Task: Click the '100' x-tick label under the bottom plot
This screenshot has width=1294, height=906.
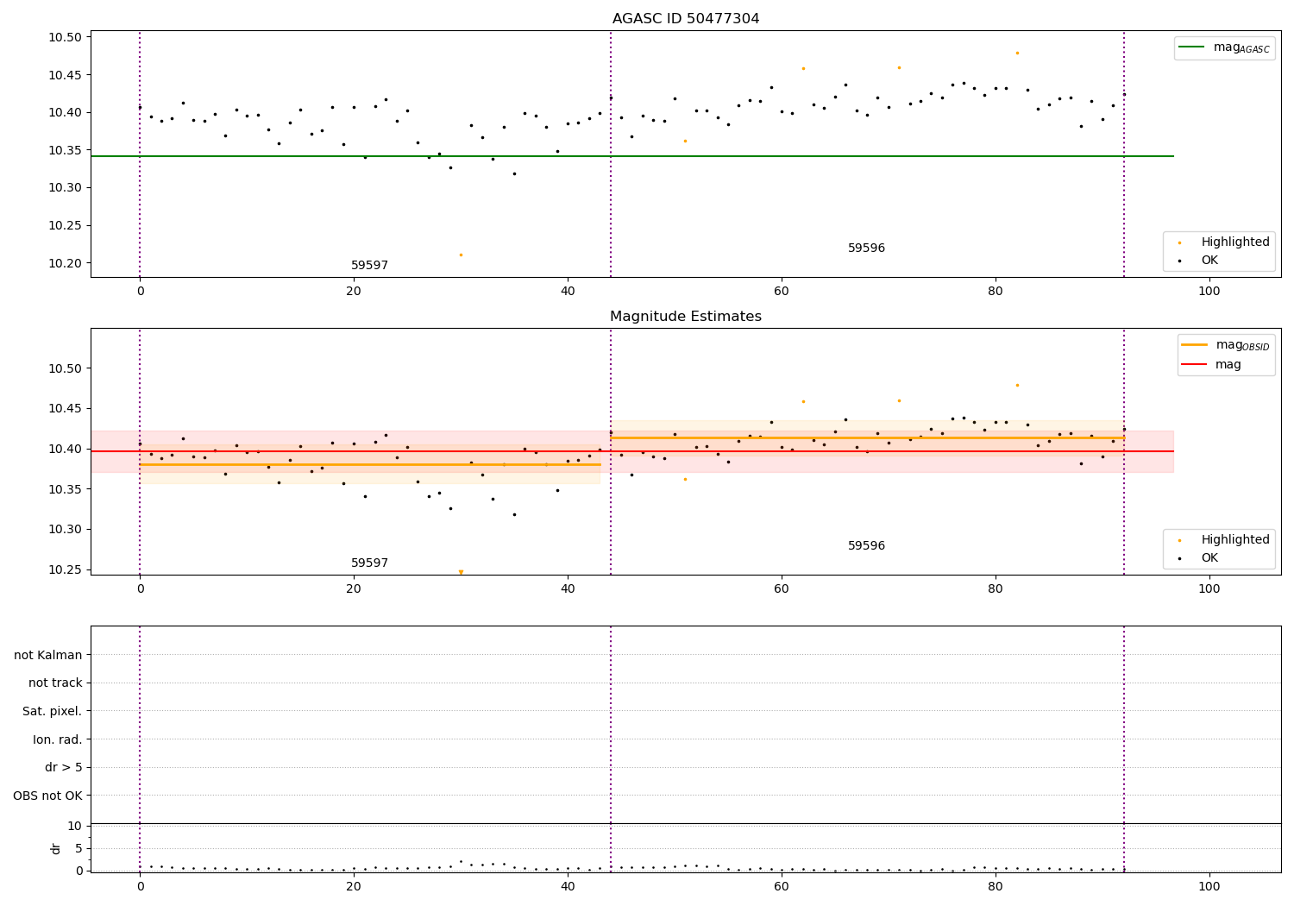Action: pos(1209,887)
